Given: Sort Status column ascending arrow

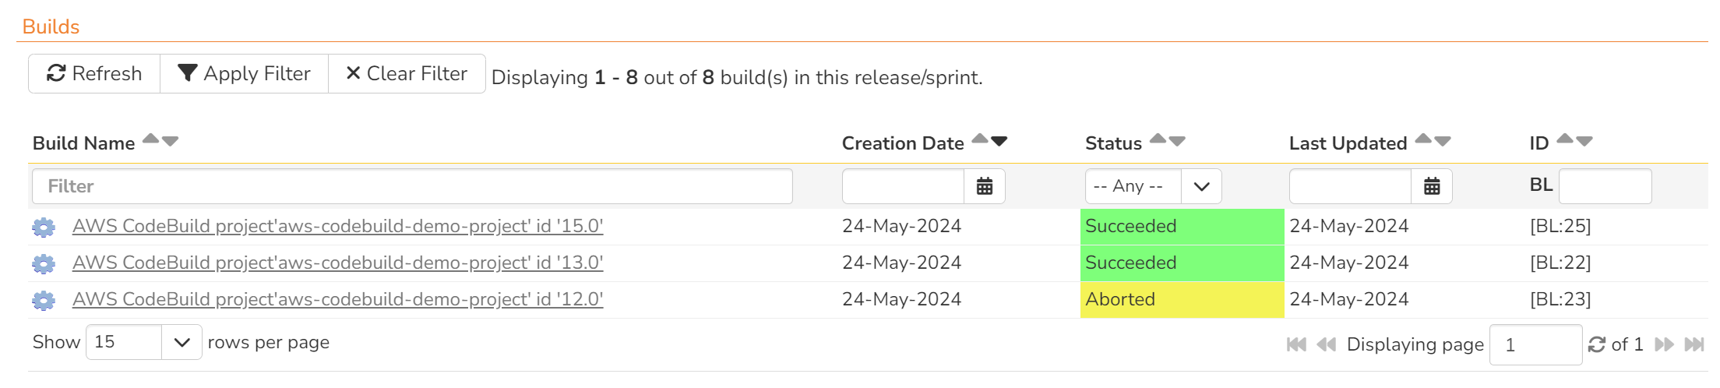Looking at the screenshot, I should coord(1158,139).
